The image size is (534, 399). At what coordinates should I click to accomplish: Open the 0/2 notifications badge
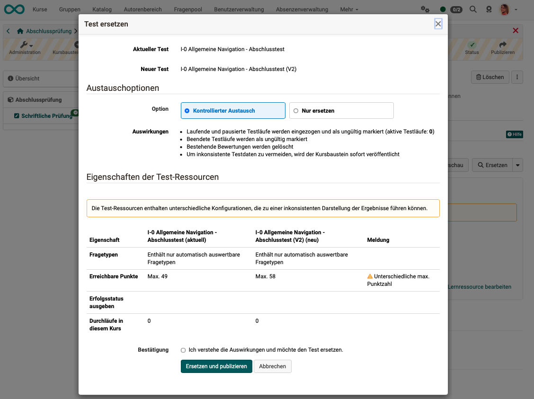click(456, 9)
